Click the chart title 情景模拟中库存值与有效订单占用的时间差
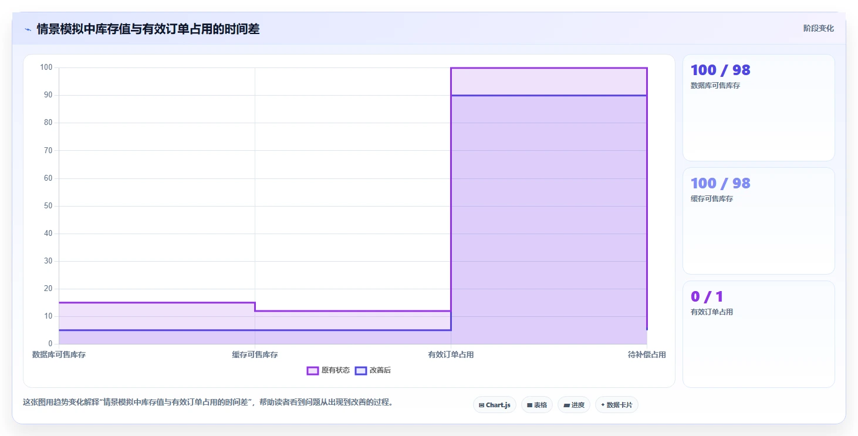This screenshot has height=436, width=858. coord(148,29)
